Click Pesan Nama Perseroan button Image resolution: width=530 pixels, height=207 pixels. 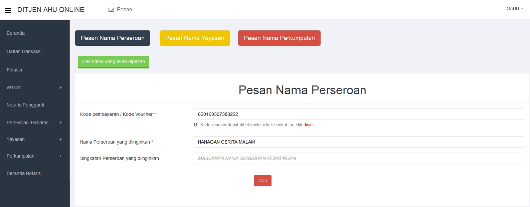113,38
